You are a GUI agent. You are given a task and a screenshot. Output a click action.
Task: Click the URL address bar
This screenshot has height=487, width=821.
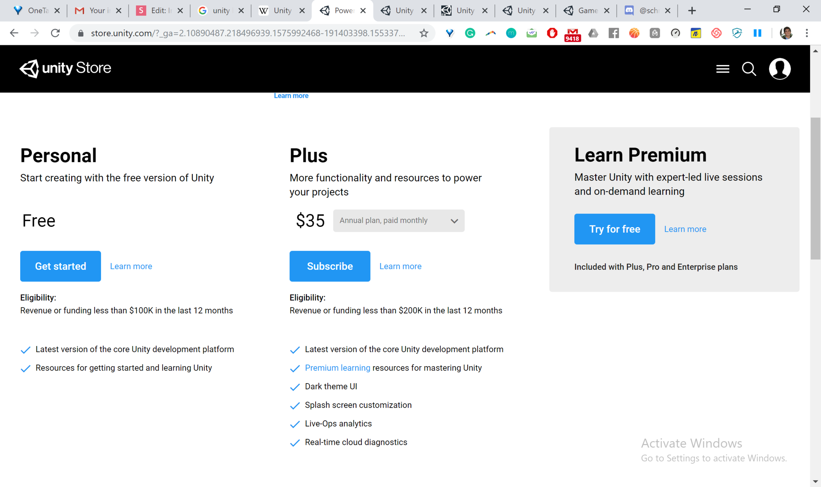pyautogui.click(x=247, y=33)
